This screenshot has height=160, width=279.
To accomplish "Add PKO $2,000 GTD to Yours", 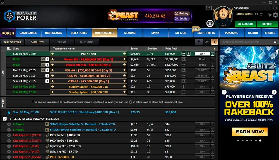I will pos(9,157).
